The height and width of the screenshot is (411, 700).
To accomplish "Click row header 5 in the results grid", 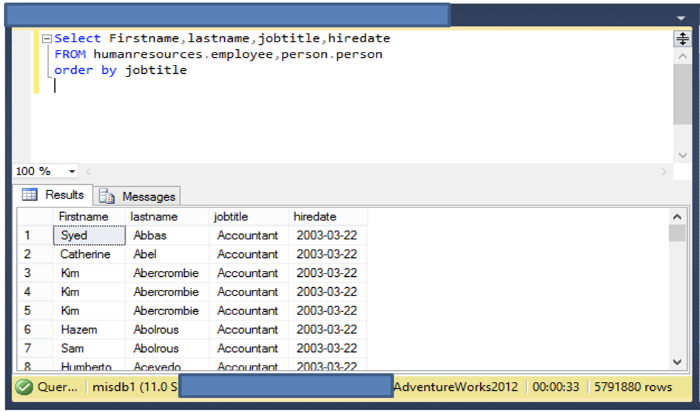I will [x=28, y=311].
